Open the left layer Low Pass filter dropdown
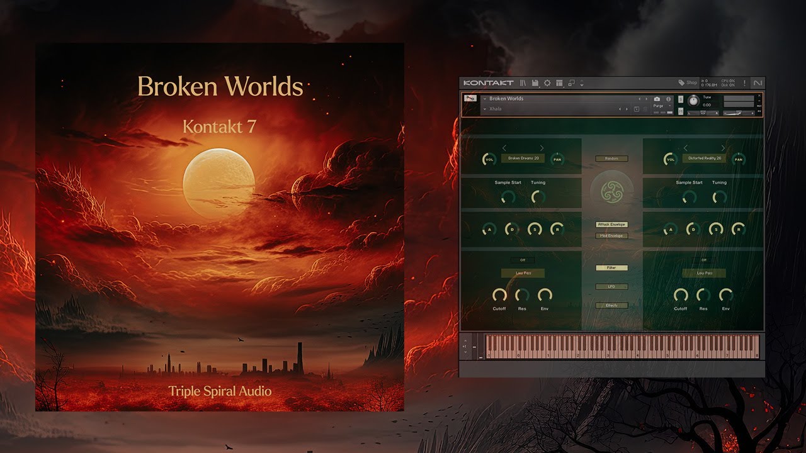This screenshot has width=806, height=453. point(523,273)
